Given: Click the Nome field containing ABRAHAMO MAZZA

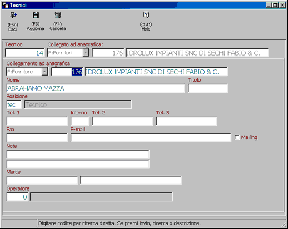Looking at the screenshot, I should [96, 88].
